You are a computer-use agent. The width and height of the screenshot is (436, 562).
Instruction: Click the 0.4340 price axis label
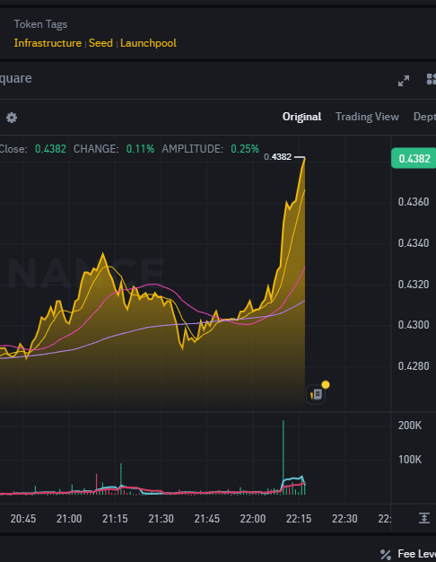(x=414, y=243)
